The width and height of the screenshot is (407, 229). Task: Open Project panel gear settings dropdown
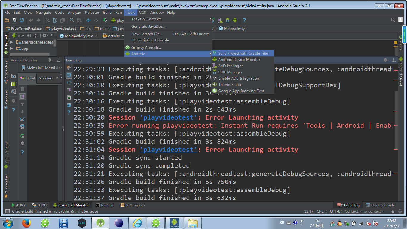45,35
